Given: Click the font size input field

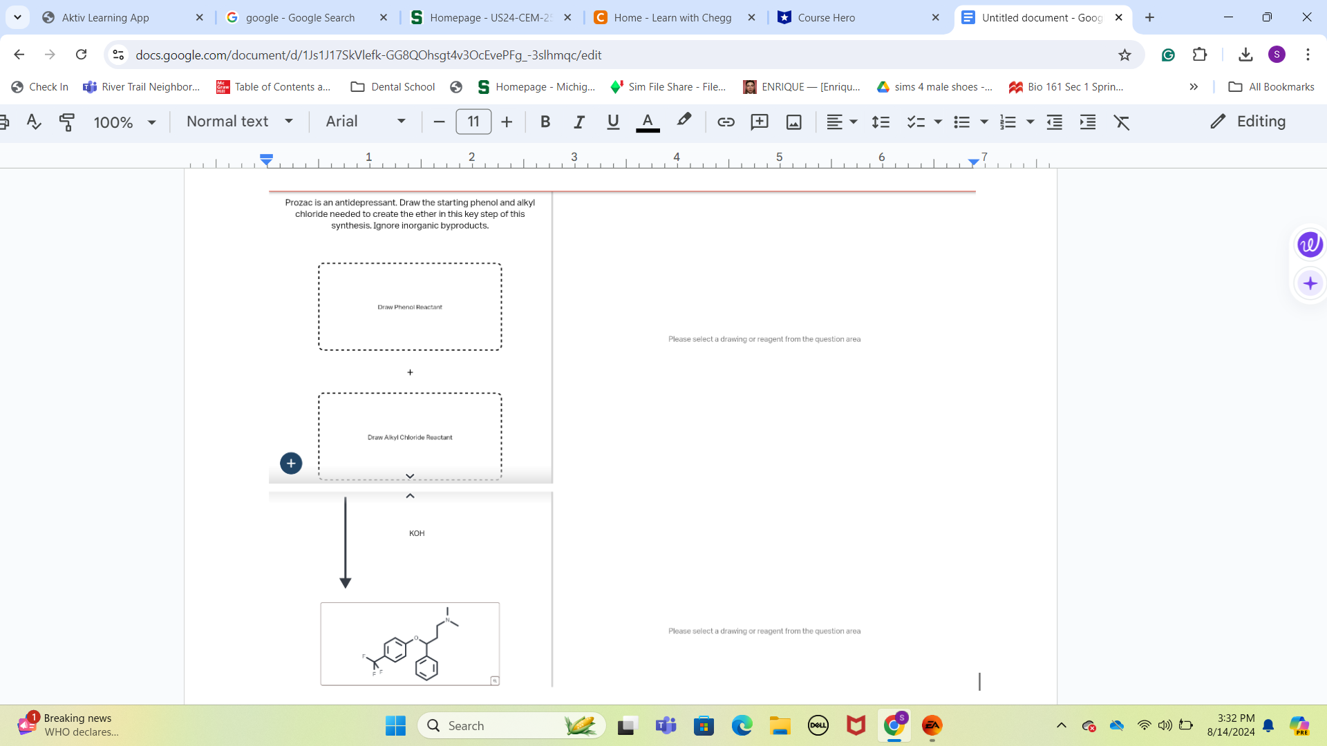Looking at the screenshot, I should coord(473,122).
